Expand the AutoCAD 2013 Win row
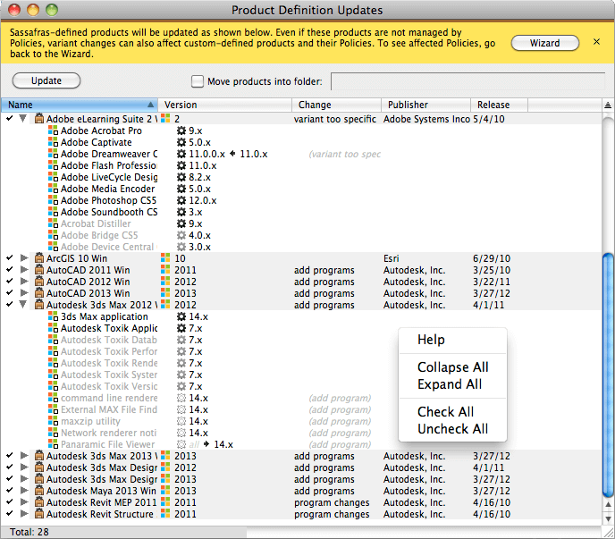The width and height of the screenshot is (615, 539). point(24,293)
